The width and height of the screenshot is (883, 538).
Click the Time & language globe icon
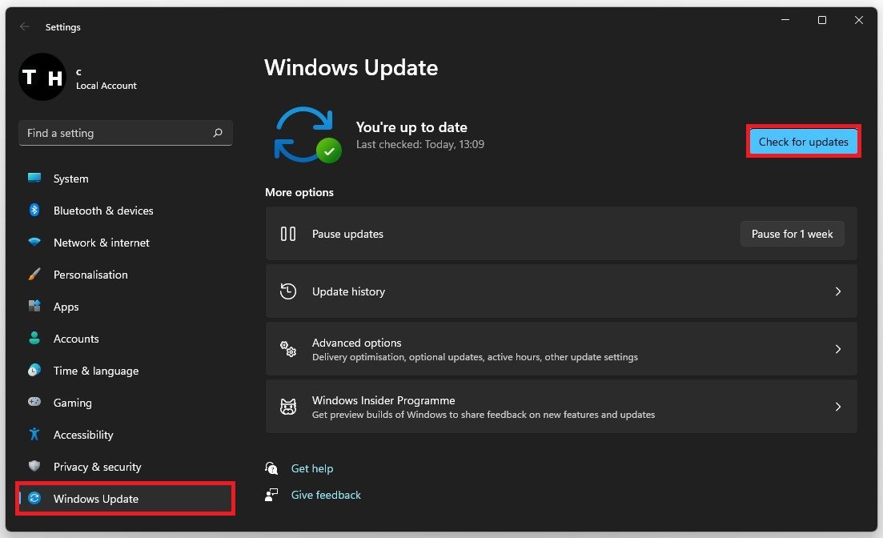click(x=34, y=370)
